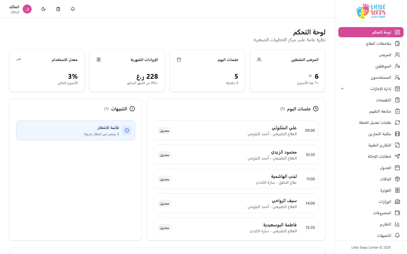Click the ملاحظات العلاج notes icon

click(x=397, y=43)
